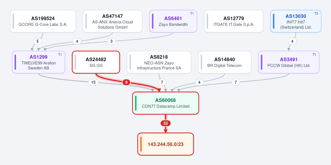Image resolution: width=331 pixels, height=165 pixels.
Task: Click the AS47147 Anexia Cloud node
Action: point(113,21)
